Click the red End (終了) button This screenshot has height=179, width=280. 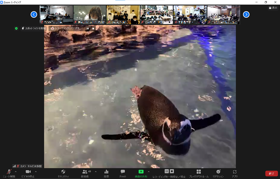tap(271, 173)
